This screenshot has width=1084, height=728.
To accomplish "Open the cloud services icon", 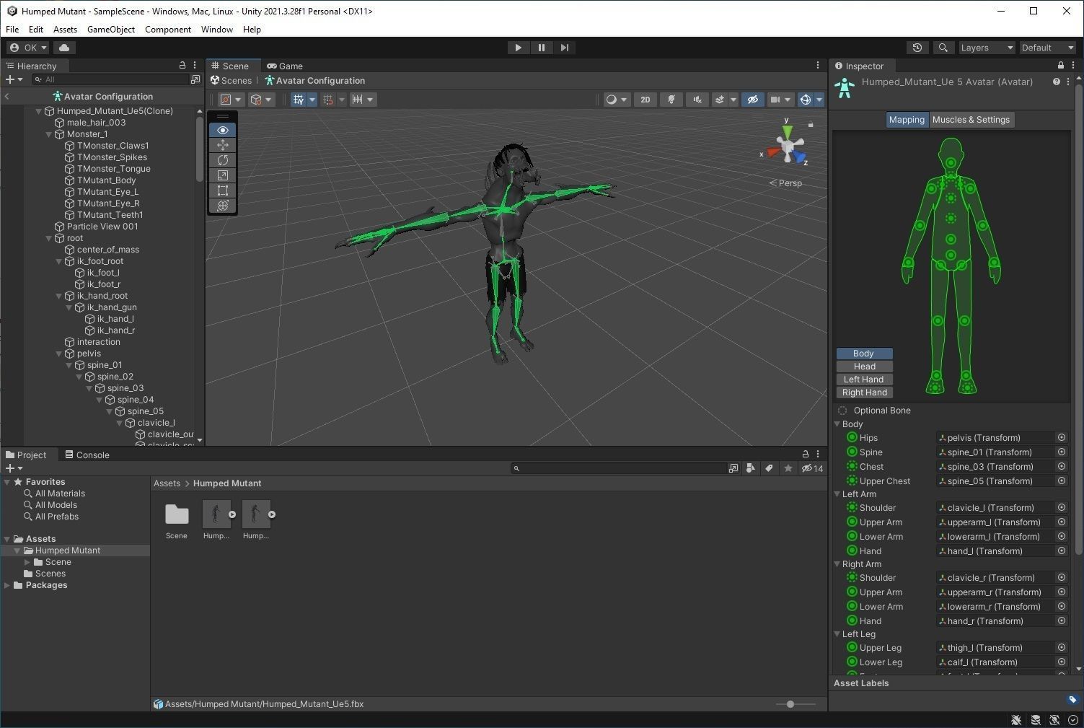I will coord(64,48).
